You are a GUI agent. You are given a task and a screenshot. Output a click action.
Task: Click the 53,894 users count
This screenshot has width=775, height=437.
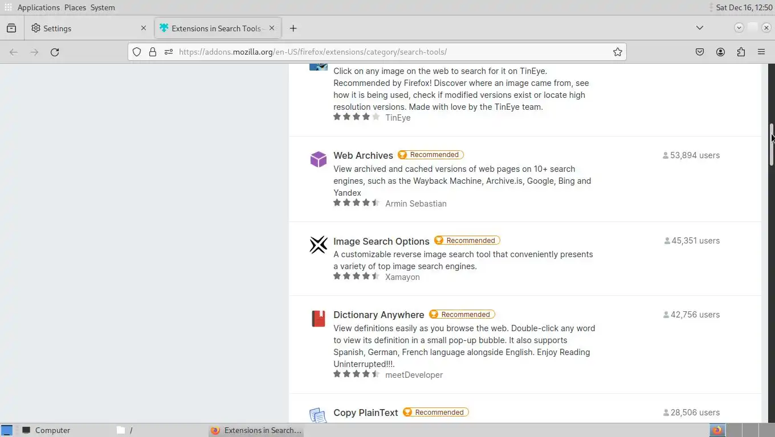point(691,155)
